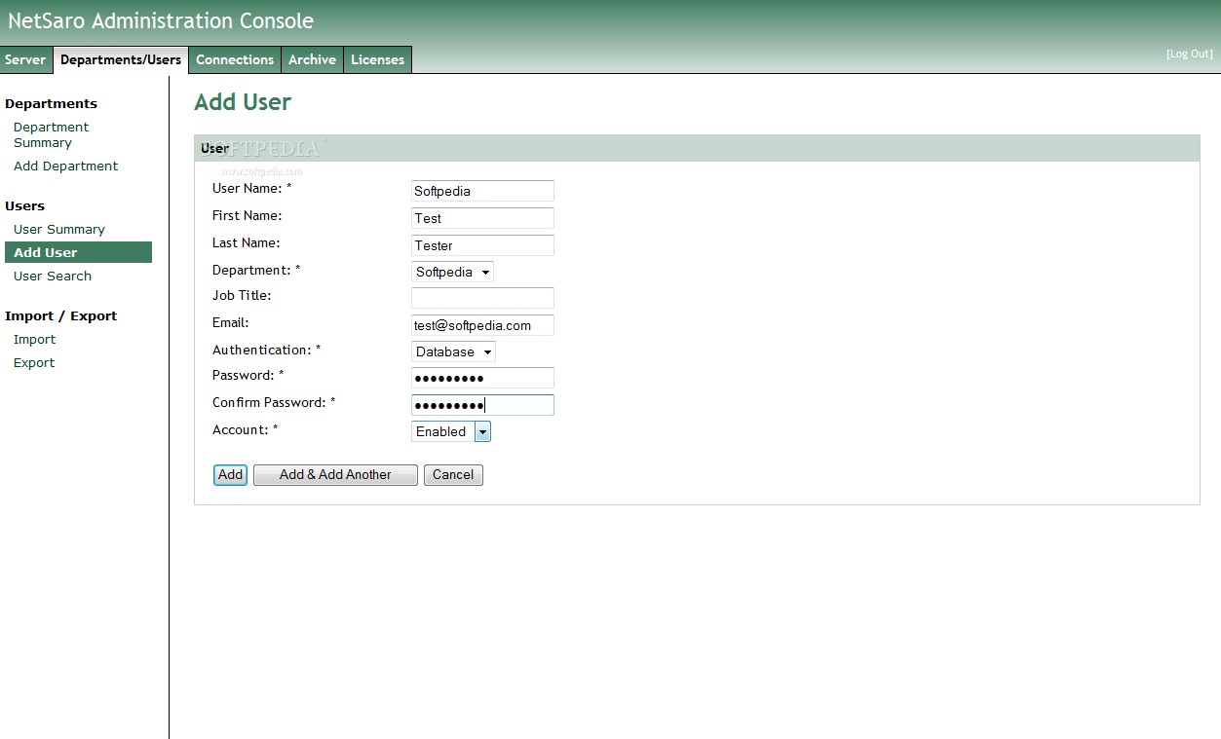Click Add Department sidebar link
Image resolution: width=1221 pixels, height=739 pixels.
point(65,166)
